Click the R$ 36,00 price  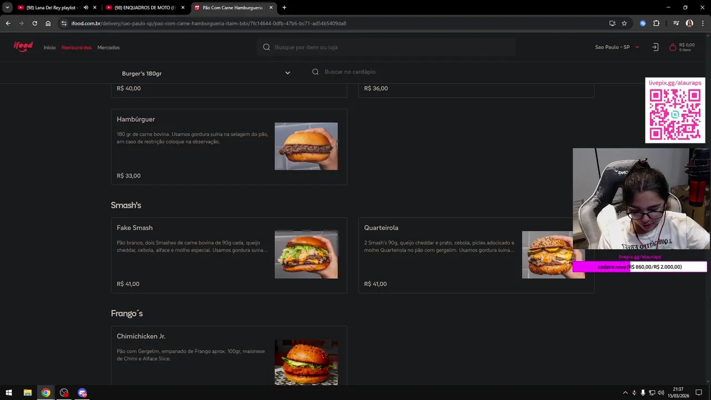point(376,88)
